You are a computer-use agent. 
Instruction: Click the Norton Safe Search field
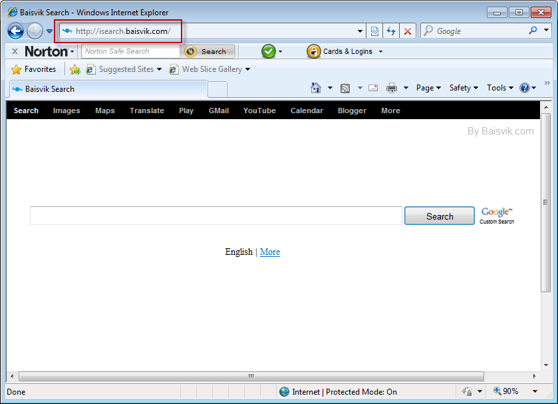point(130,51)
